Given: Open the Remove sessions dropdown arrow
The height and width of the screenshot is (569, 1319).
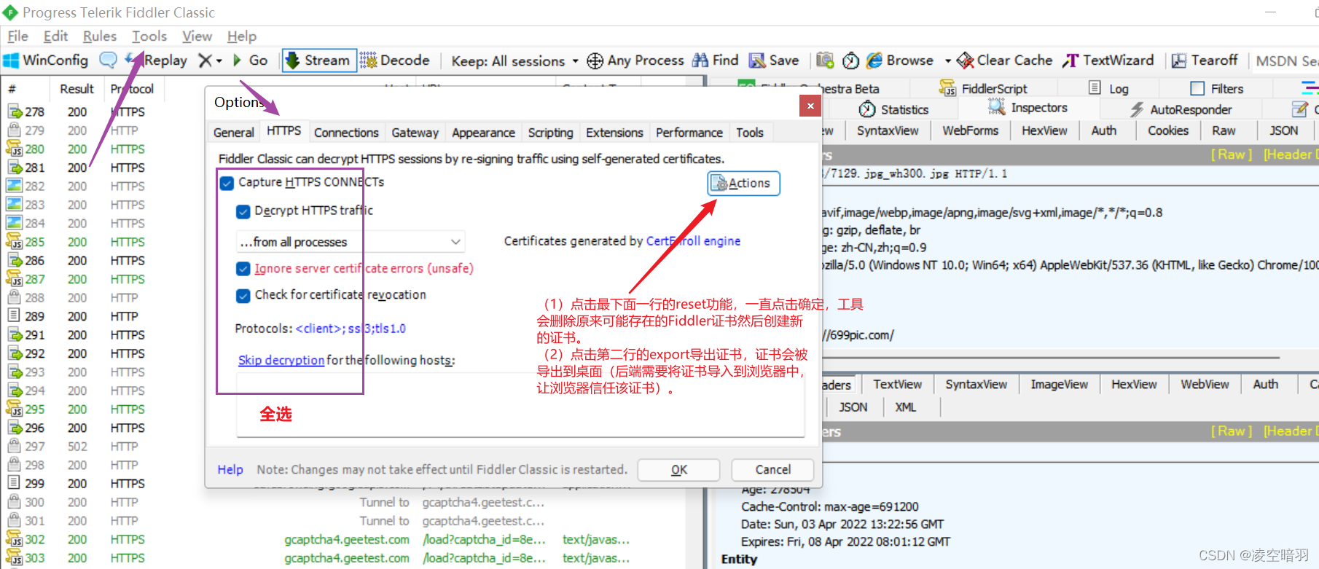Looking at the screenshot, I should pyautogui.click(x=219, y=61).
